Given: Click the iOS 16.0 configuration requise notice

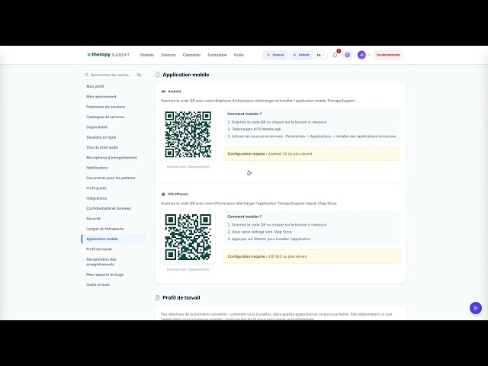Looking at the screenshot, I should 312,256.
